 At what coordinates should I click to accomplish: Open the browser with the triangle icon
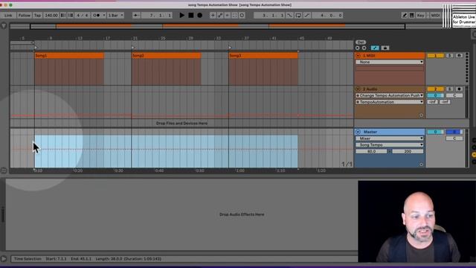(4, 26)
